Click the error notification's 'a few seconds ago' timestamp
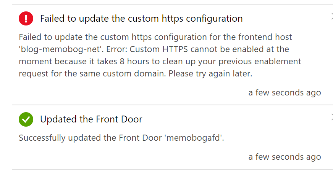Viewport: 333px width, 181px height. coord(285,93)
